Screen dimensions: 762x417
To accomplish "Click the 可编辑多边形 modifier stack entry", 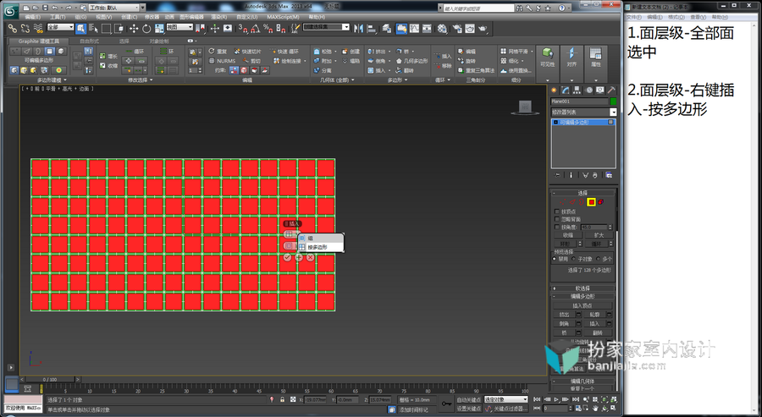I will click(583, 123).
